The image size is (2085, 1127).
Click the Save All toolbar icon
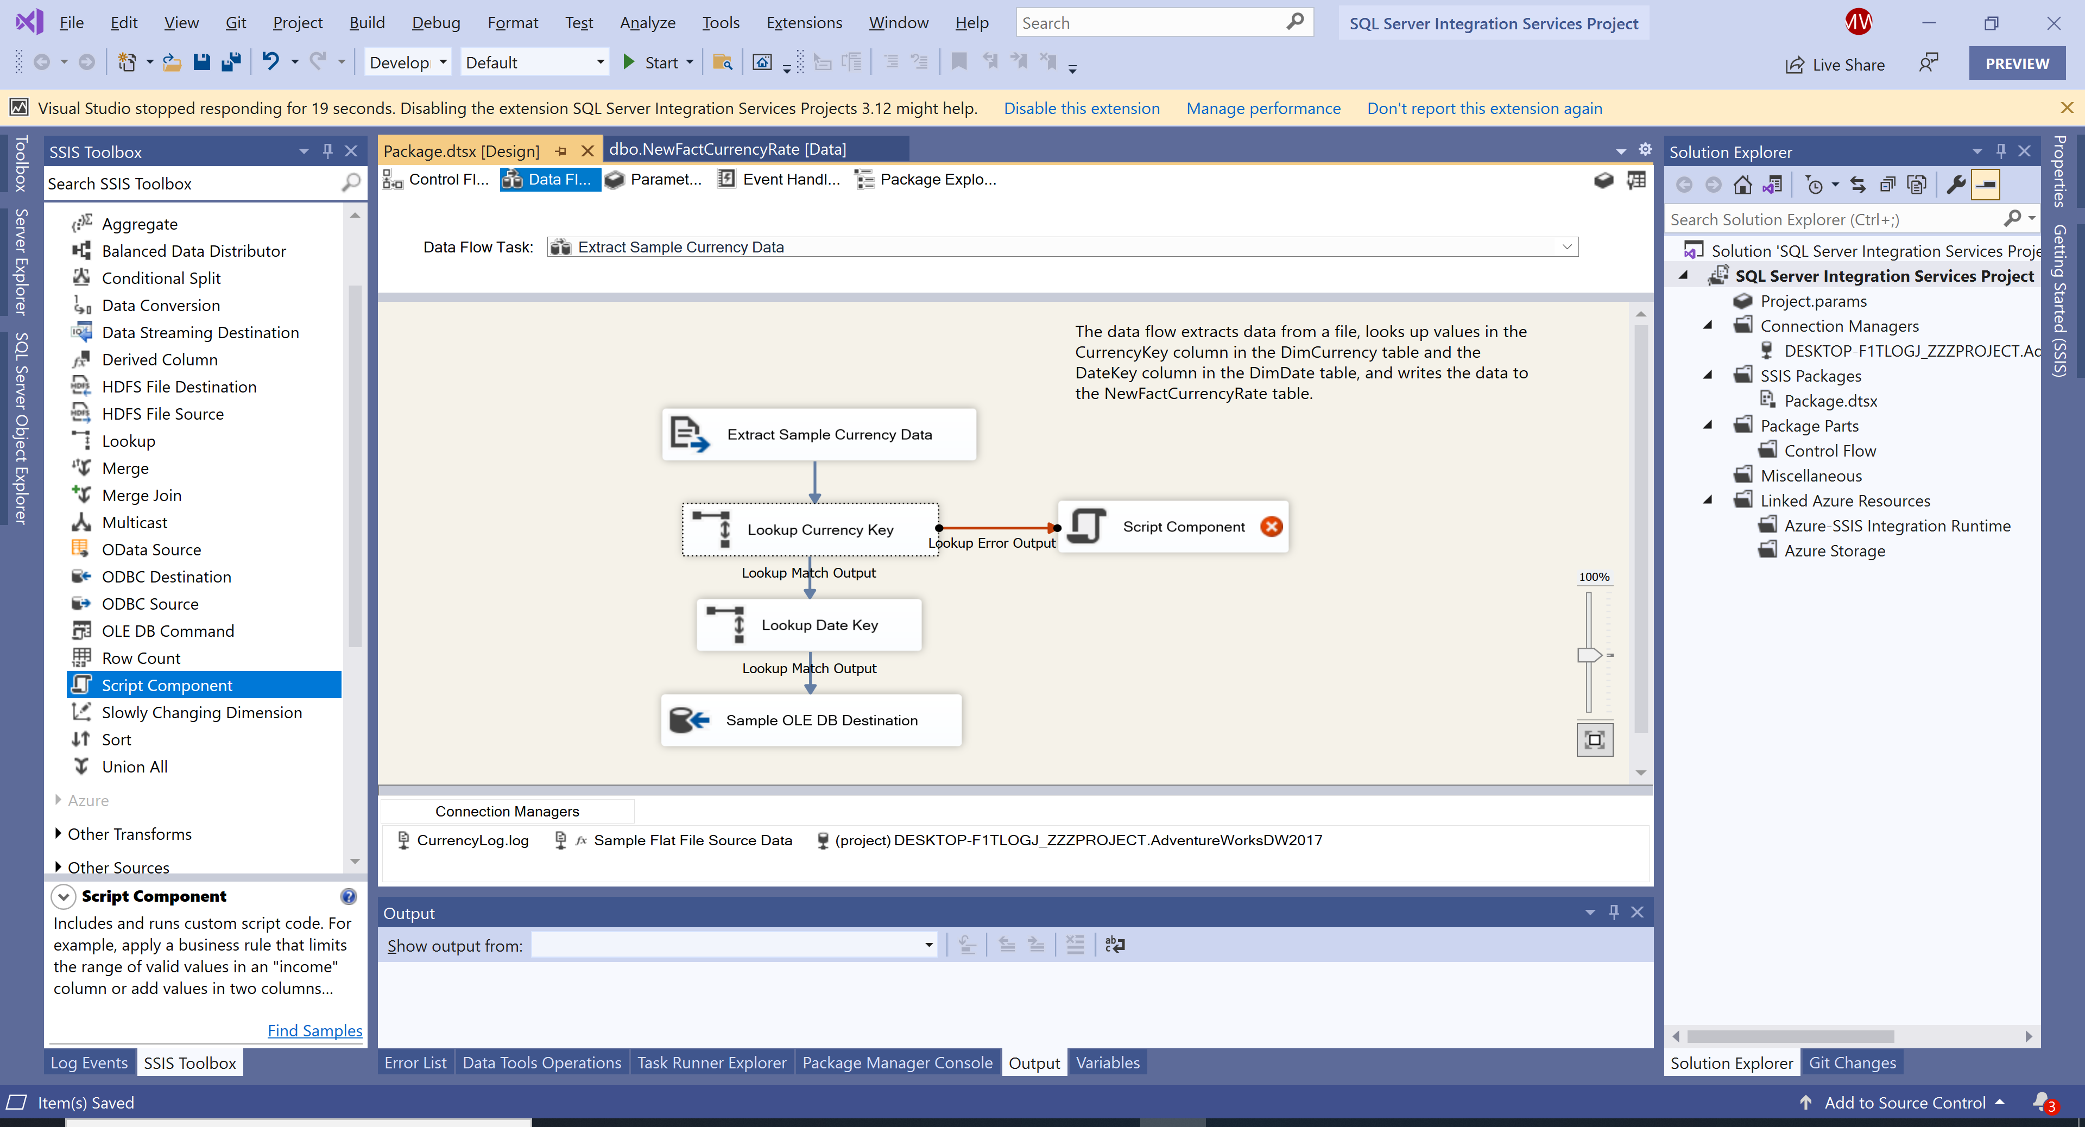coord(231,62)
